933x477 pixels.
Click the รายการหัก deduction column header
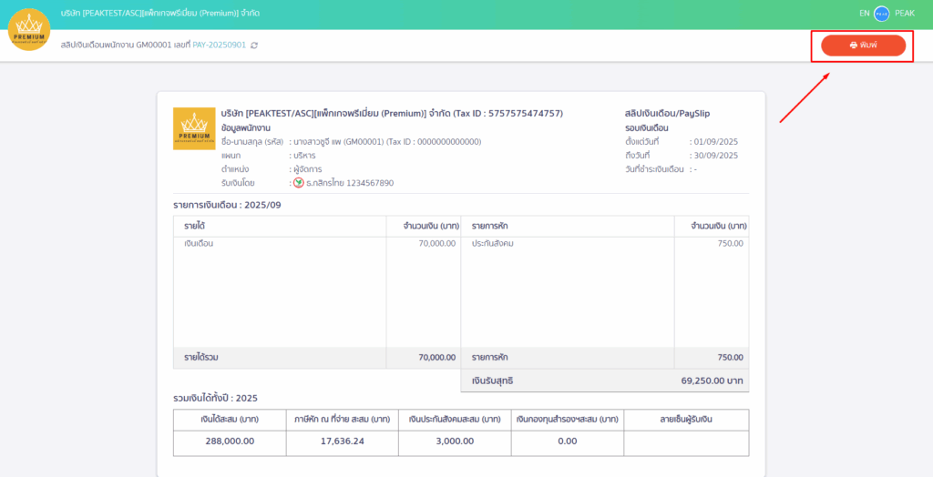pyautogui.click(x=490, y=225)
